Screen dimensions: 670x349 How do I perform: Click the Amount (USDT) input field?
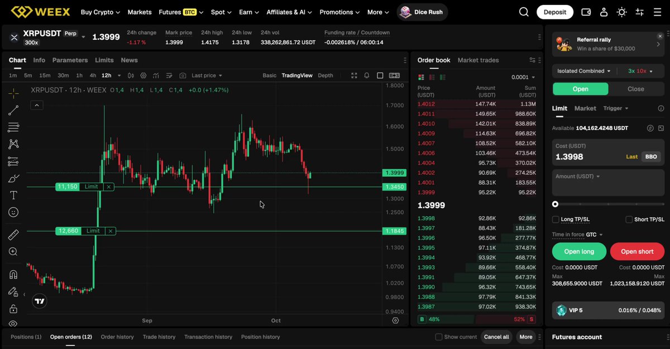pos(608,183)
